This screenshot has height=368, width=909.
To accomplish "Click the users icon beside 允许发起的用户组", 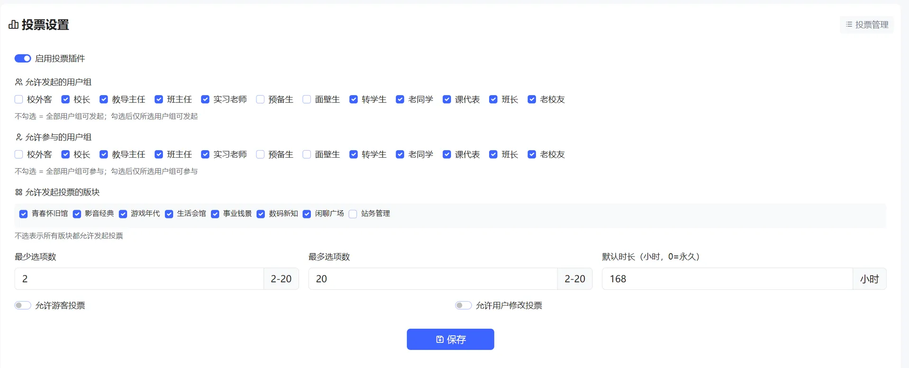I will pyautogui.click(x=18, y=82).
